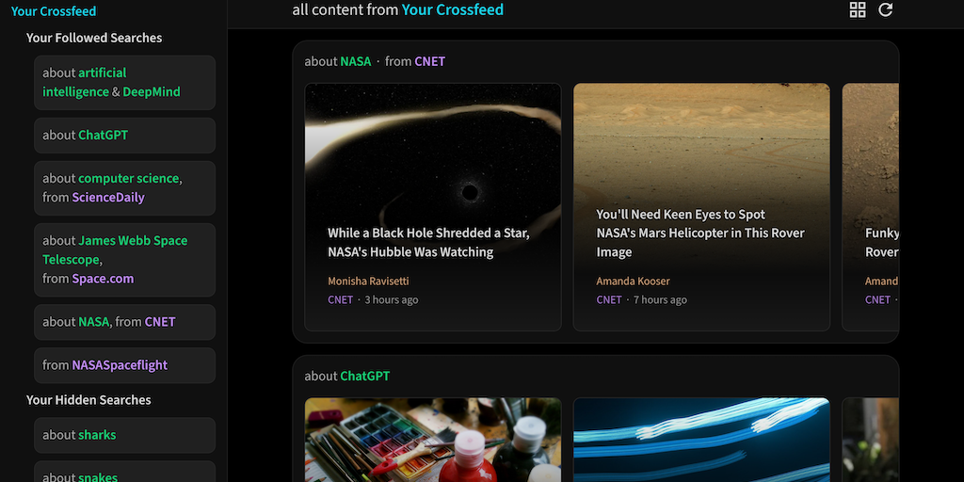Open the blue light streaks ChatGPT card
This screenshot has height=482, width=964.
pyautogui.click(x=701, y=440)
